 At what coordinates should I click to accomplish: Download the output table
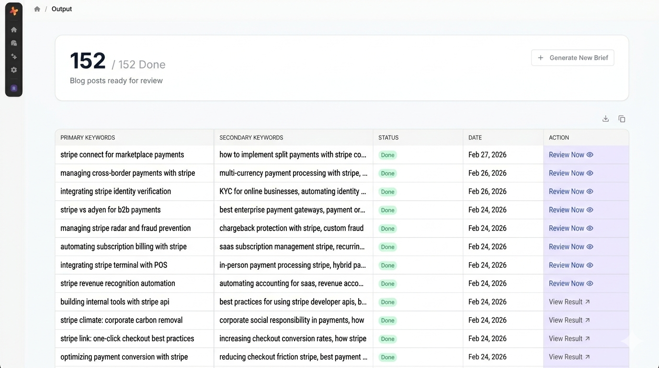605,119
